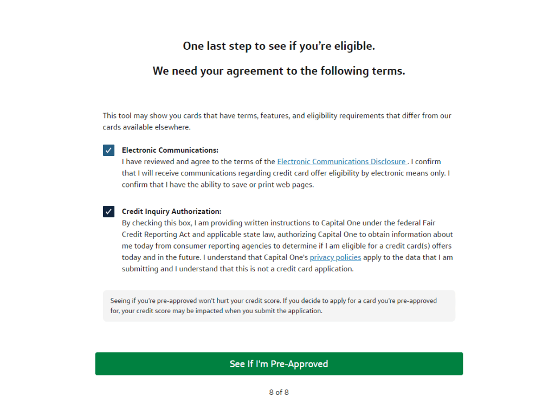Uncheck the Credit Inquiry Authorization checkbox
Screen dimensions: 555x403
[x=108, y=211]
